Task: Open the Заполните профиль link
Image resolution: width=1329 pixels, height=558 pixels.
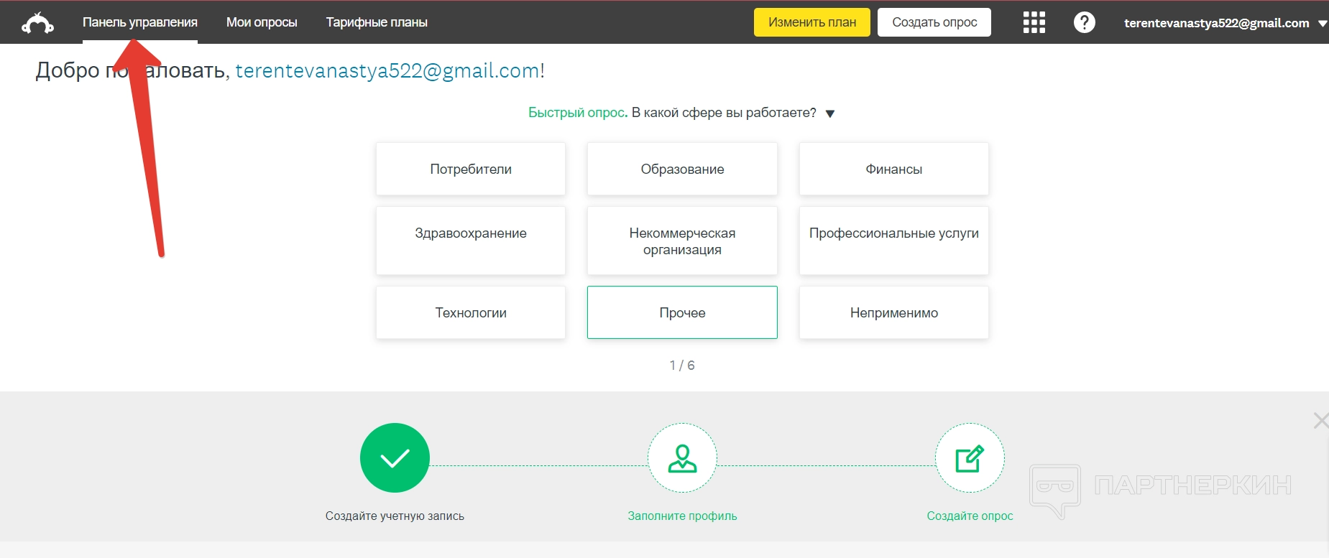Action: coord(682,516)
